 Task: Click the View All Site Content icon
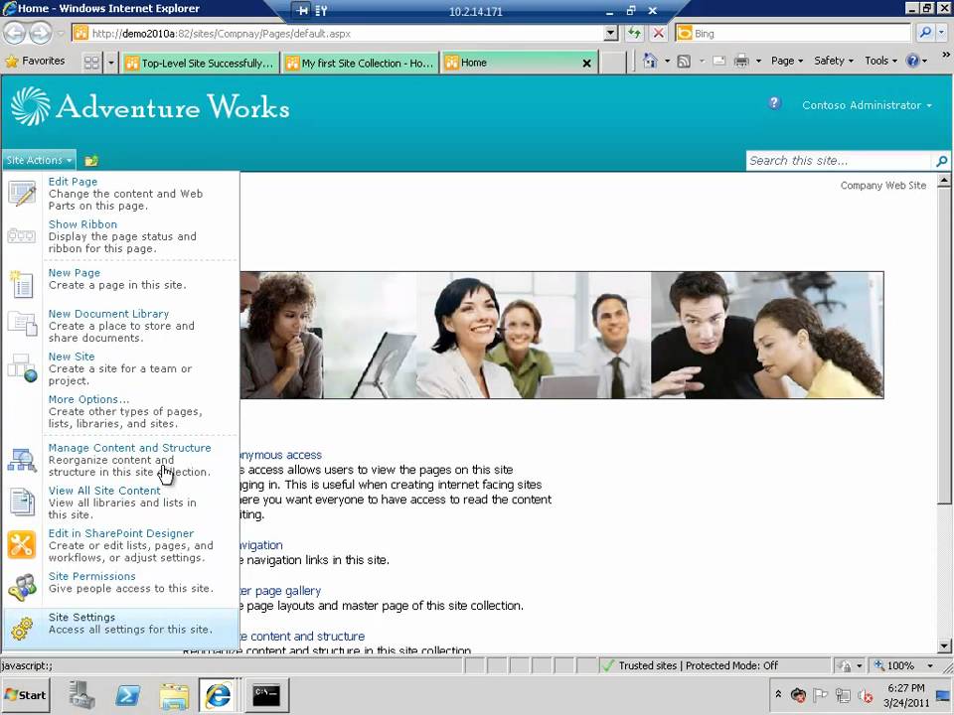click(x=22, y=502)
